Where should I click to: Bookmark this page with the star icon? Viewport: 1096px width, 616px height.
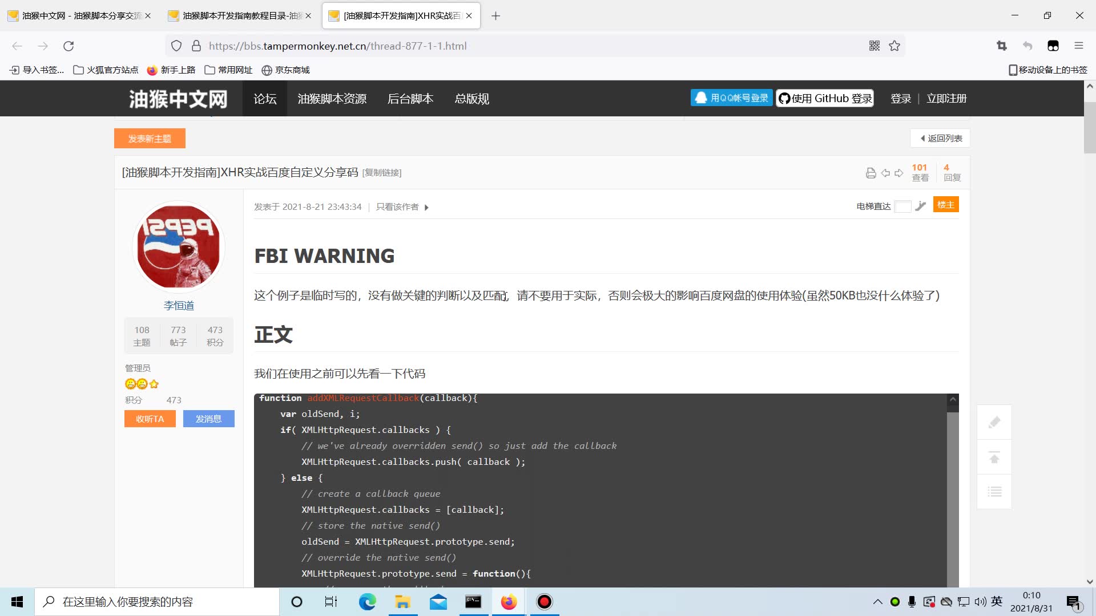coord(894,46)
